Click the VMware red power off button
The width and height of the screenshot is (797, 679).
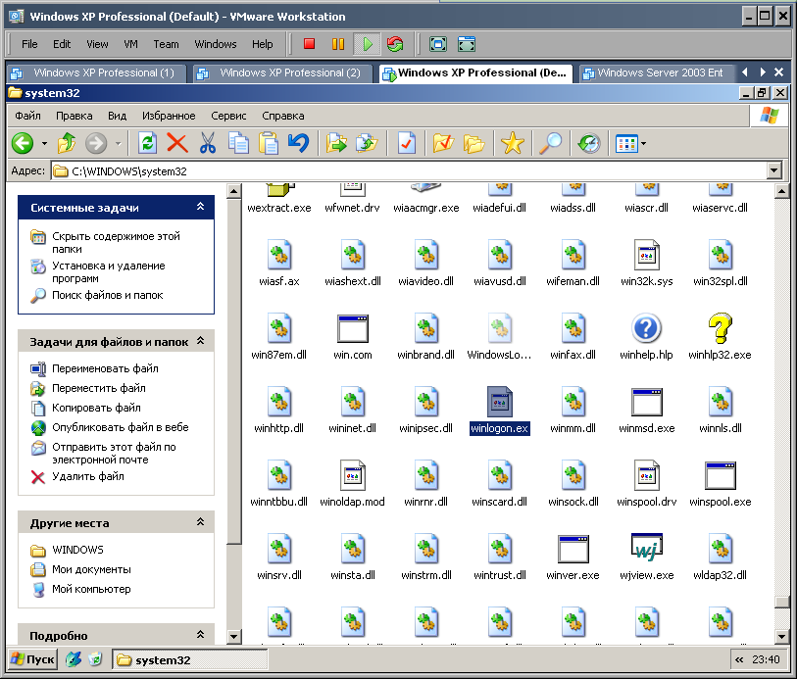pos(309,44)
